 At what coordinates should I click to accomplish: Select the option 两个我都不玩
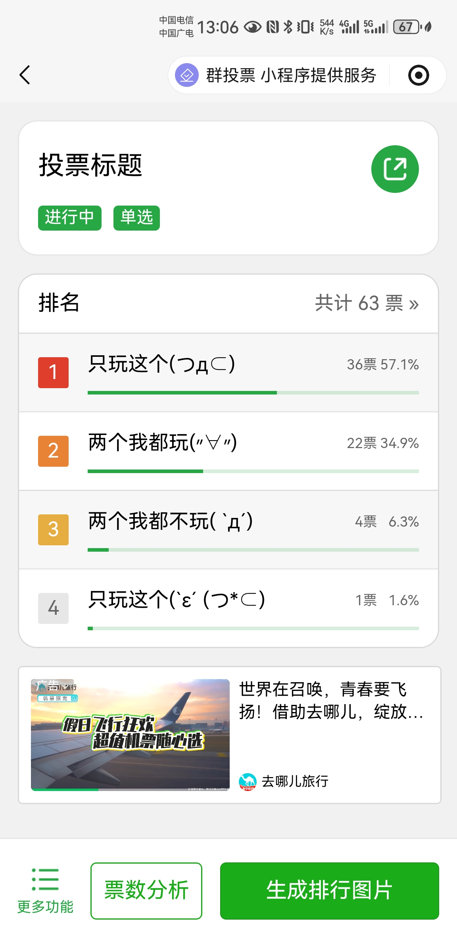click(x=170, y=521)
